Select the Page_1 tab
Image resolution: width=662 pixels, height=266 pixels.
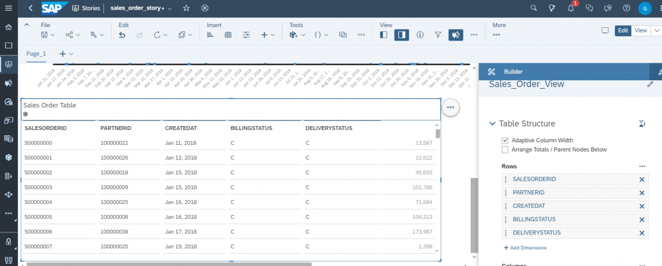[x=36, y=54]
